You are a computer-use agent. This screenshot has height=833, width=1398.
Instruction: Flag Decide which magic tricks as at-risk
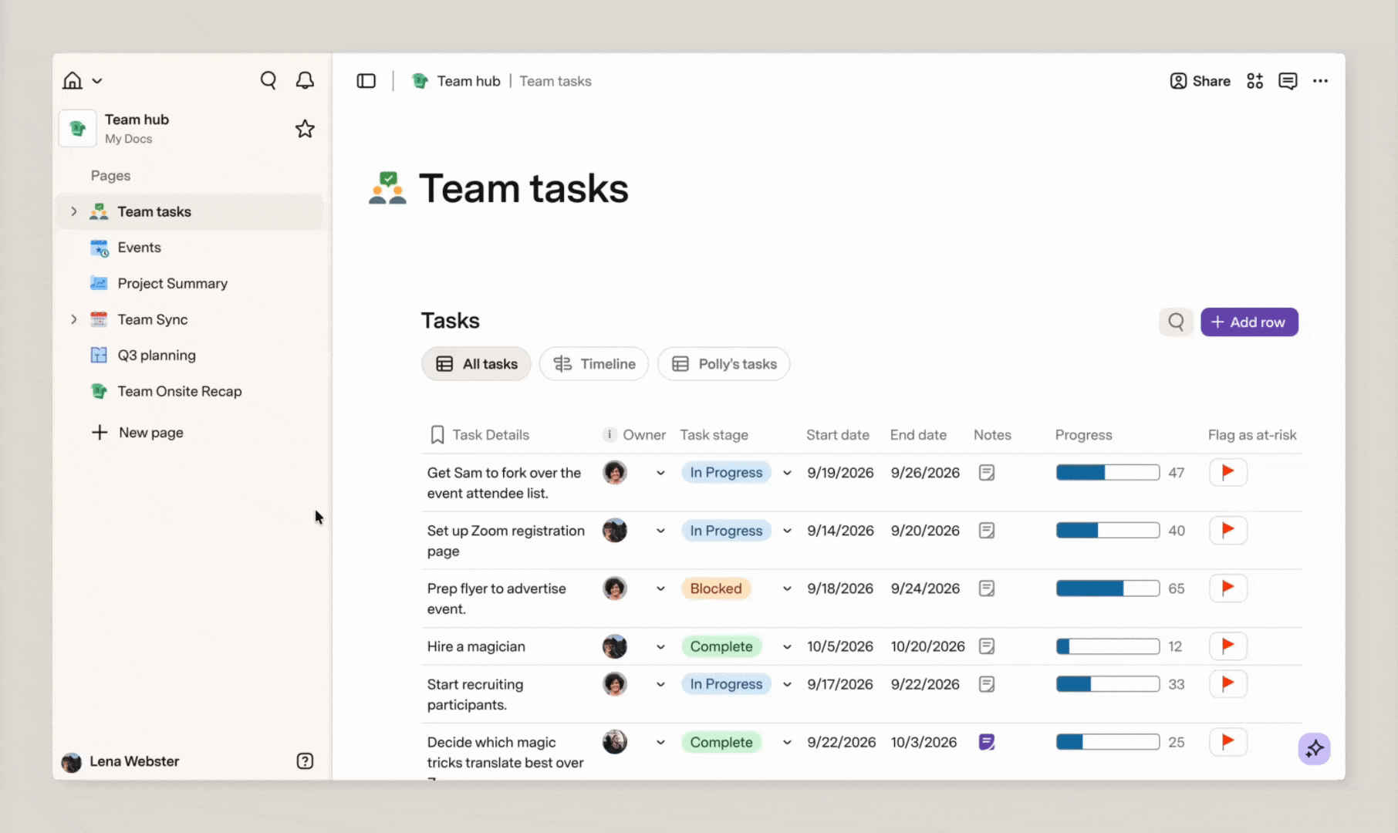click(x=1228, y=741)
